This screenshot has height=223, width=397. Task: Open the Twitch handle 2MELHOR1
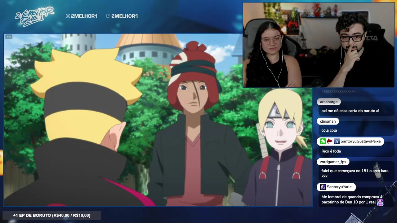[124, 16]
